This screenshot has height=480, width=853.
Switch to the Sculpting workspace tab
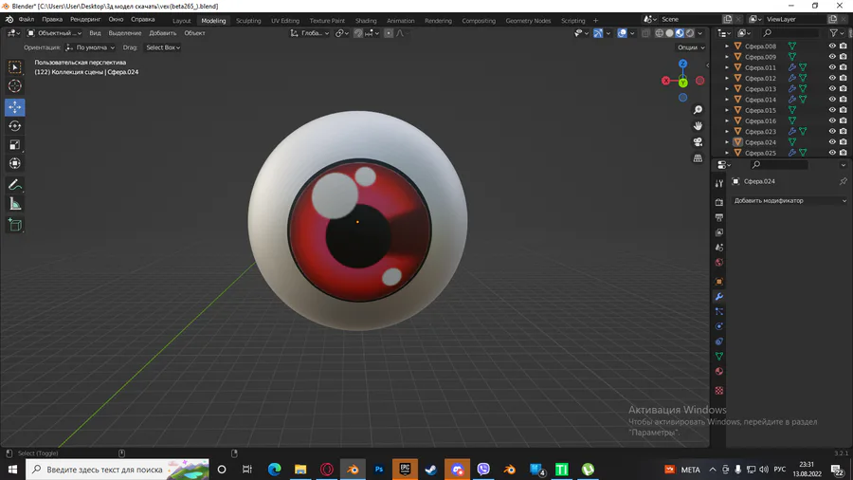point(248,21)
